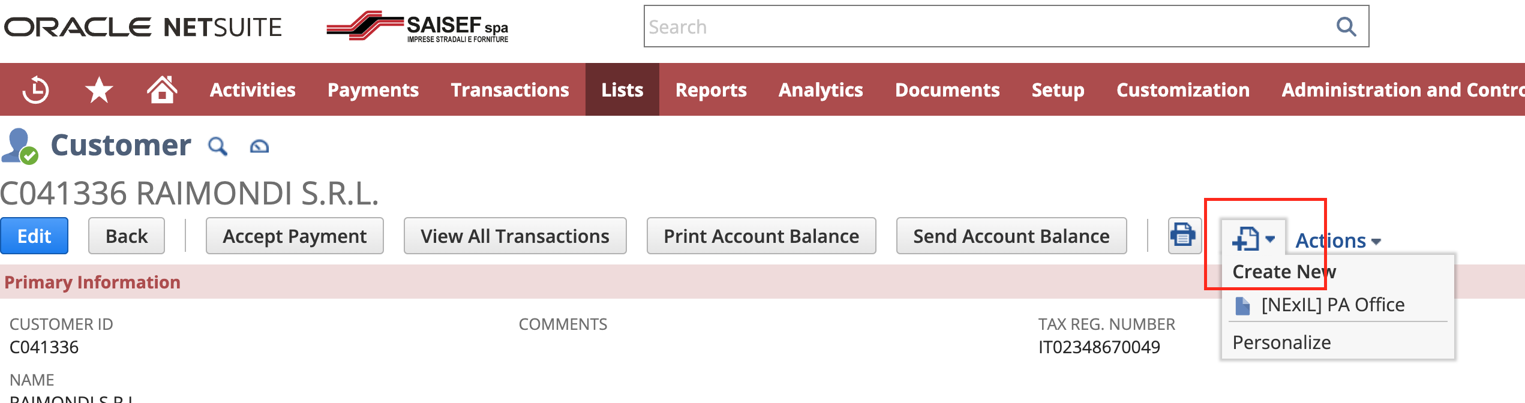Screen dimensions: 1525x403
Task: Collapse the Primary Information section
Action: tap(93, 282)
